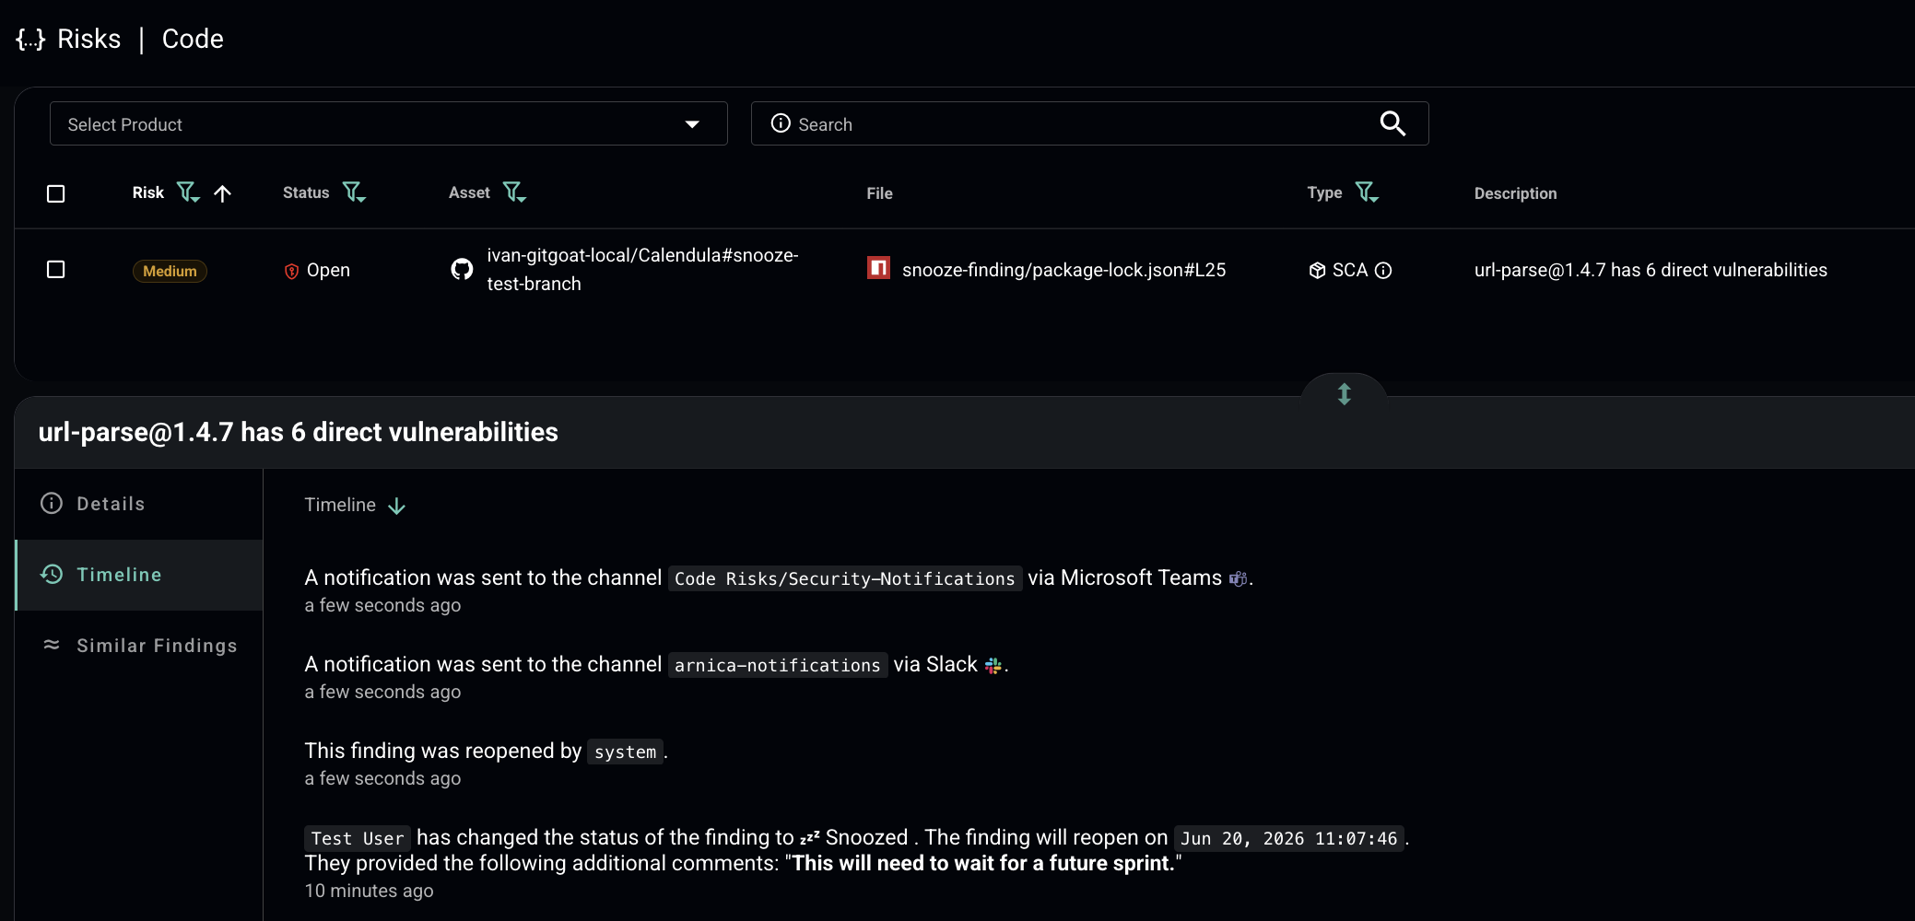Screen dimensions: 1915x921
Task: Click the search magnifier icon
Action: pos(1392,123)
